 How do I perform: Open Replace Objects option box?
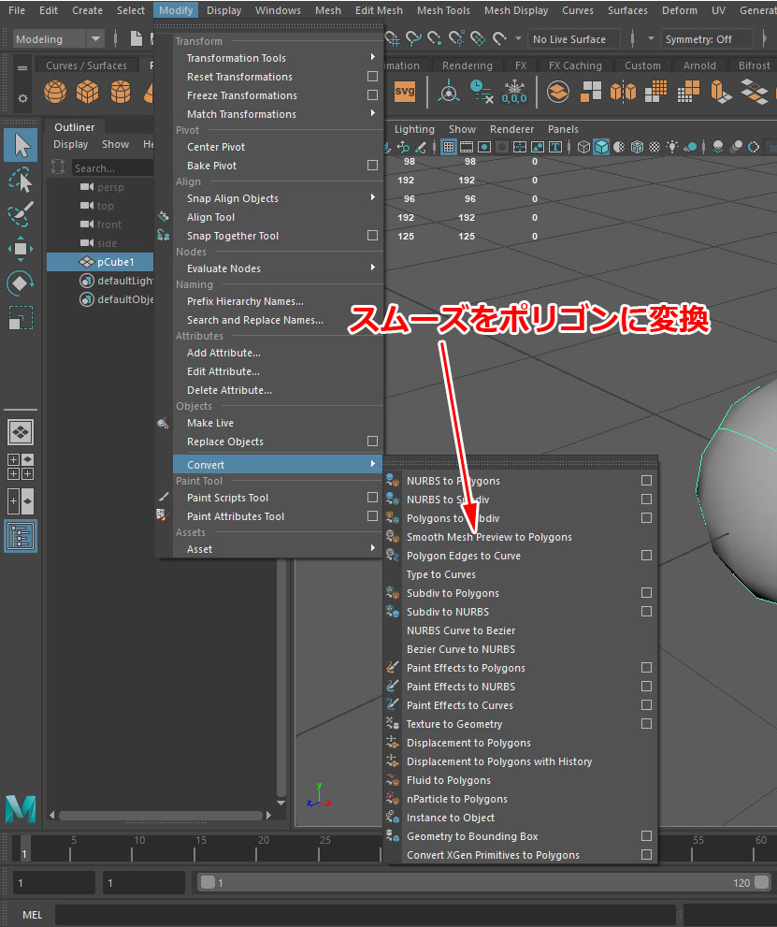[372, 441]
